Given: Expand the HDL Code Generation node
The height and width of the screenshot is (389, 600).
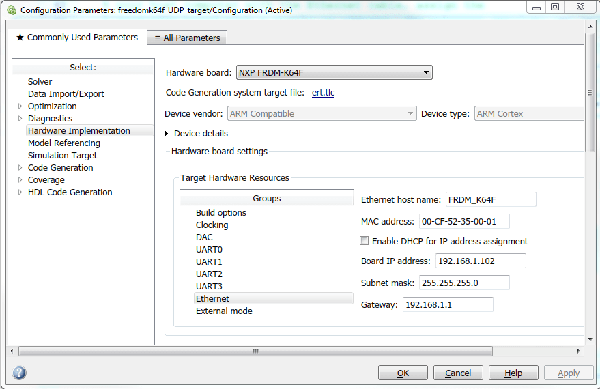Looking at the screenshot, I should pos(20,192).
